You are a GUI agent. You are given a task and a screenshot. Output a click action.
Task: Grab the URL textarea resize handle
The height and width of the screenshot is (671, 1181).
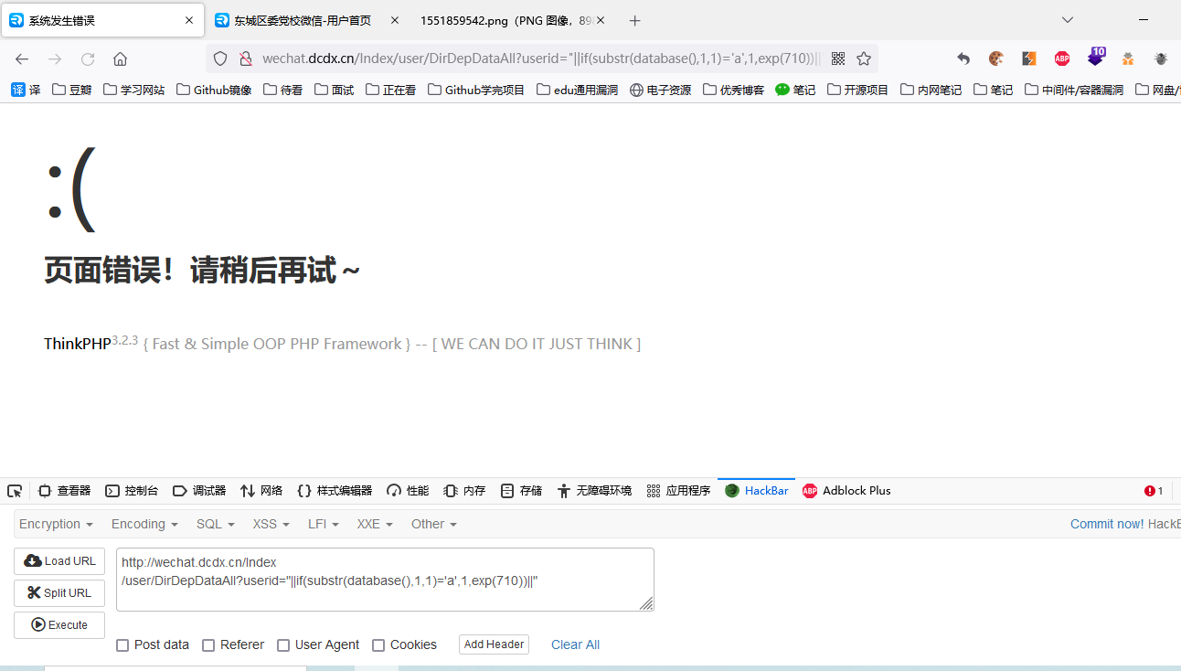(x=646, y=603)
